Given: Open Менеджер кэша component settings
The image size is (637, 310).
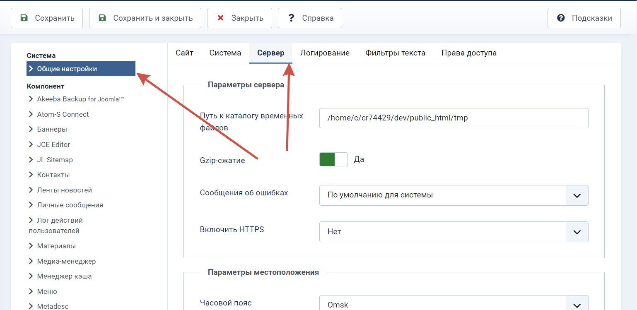Looking at the screenshot, I should click(65, 276).
